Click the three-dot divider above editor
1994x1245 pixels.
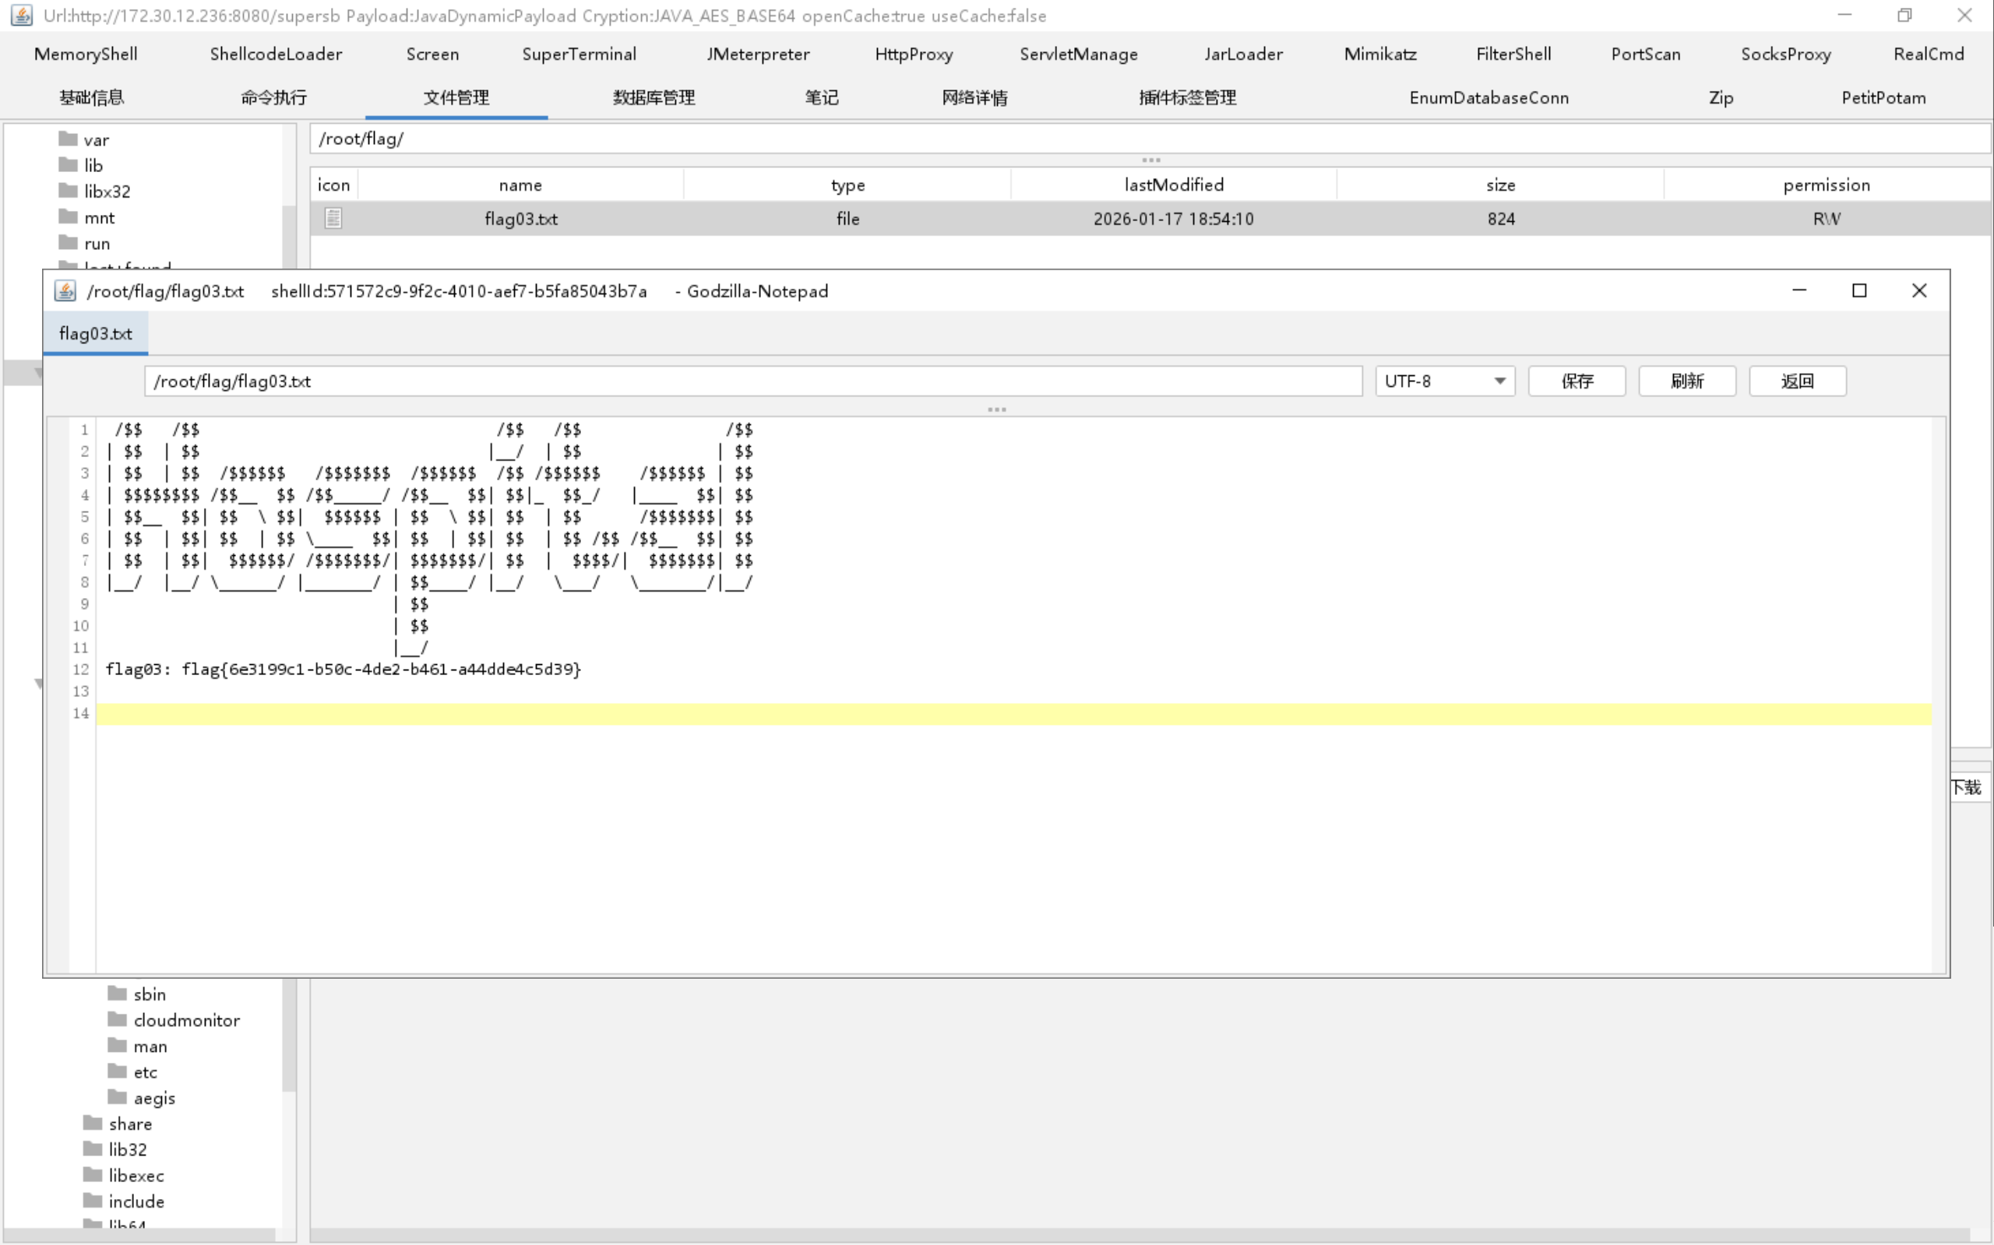coord(996,410)
